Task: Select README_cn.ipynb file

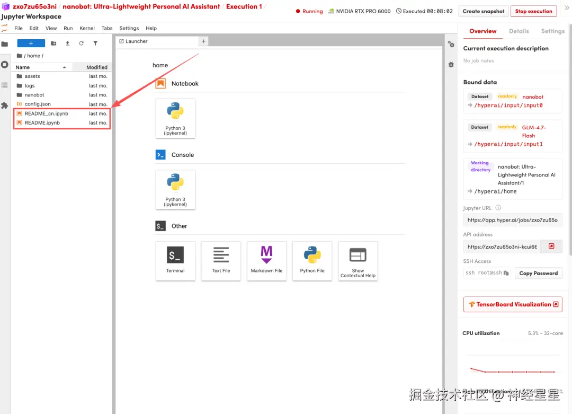Action: click(x=61, y=113)
